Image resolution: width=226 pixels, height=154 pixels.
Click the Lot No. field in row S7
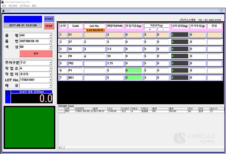[94, 42]
